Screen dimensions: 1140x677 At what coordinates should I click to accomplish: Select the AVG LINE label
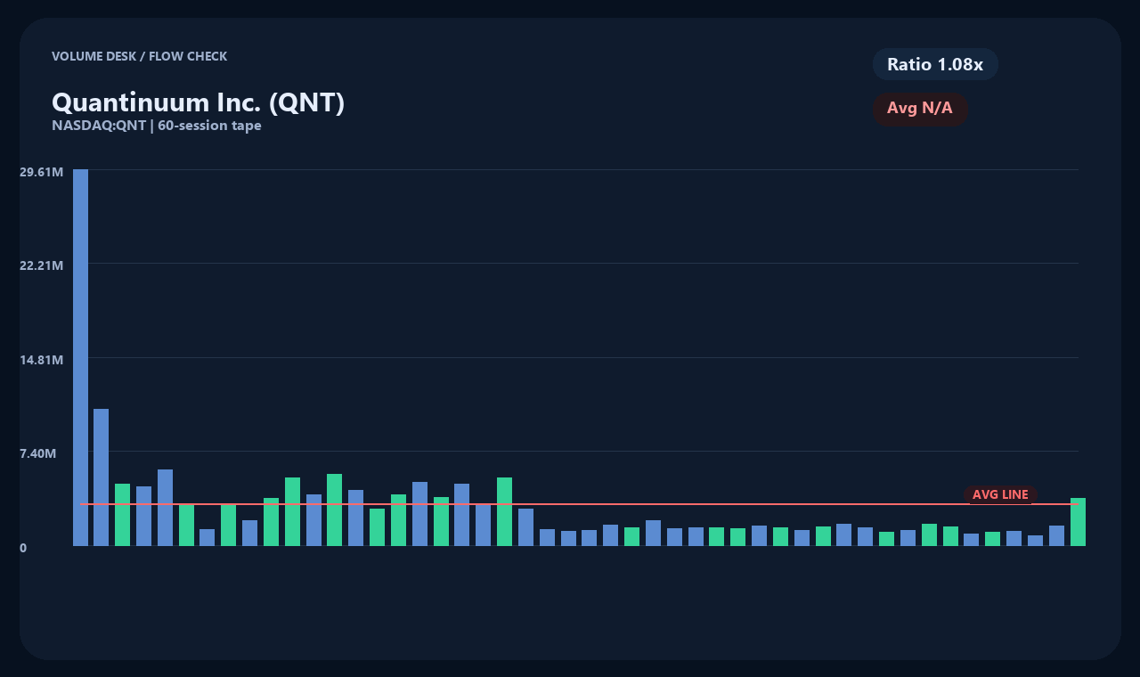pyautogui.click(x=1000, y=494)
